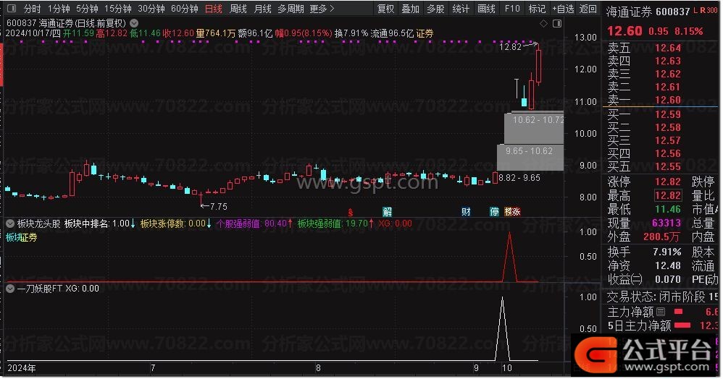Click the 交易状态: 闭市阶段 status line
Viewport: 723px width, 379px height.
tap(663, 296)
